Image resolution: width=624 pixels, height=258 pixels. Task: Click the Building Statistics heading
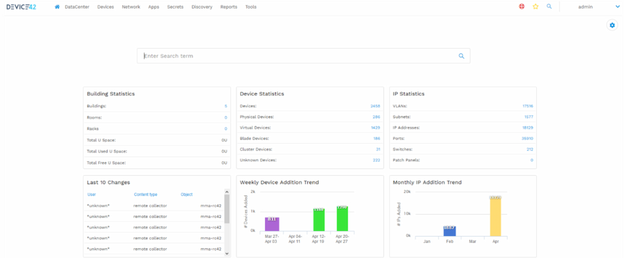tap(111, 94)
